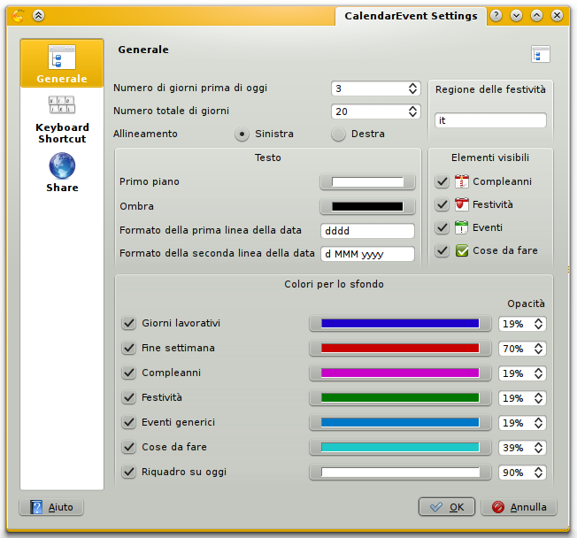Choose the Festività green background color

(x=400, y=398)
